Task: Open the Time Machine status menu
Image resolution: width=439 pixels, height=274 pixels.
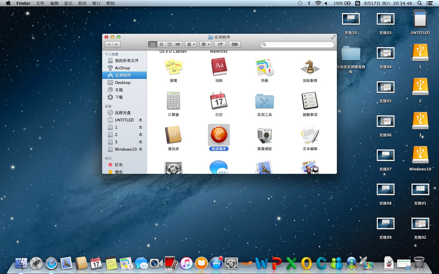Action: click(300, 3)
